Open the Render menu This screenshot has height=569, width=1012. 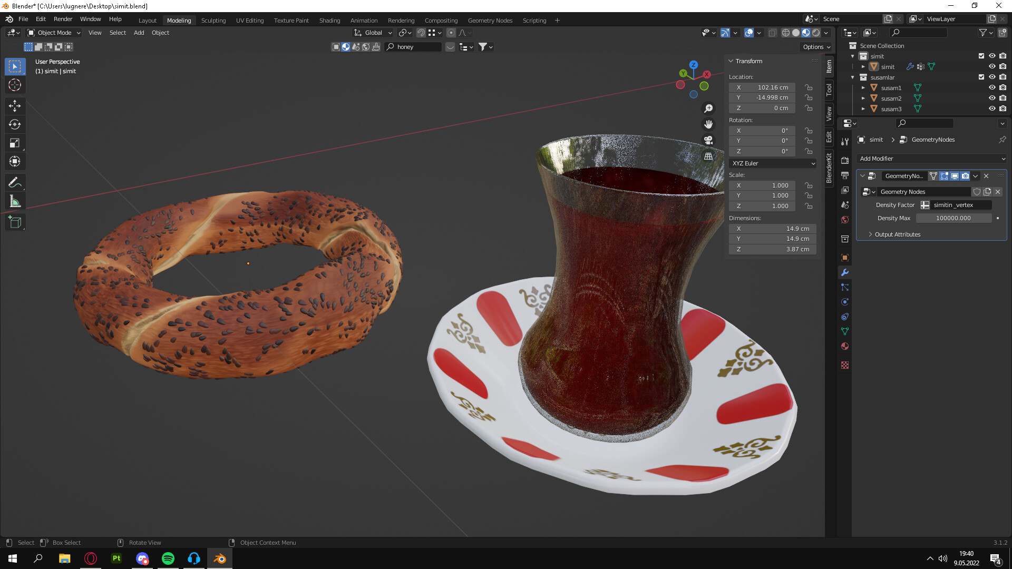click(63, 19)
